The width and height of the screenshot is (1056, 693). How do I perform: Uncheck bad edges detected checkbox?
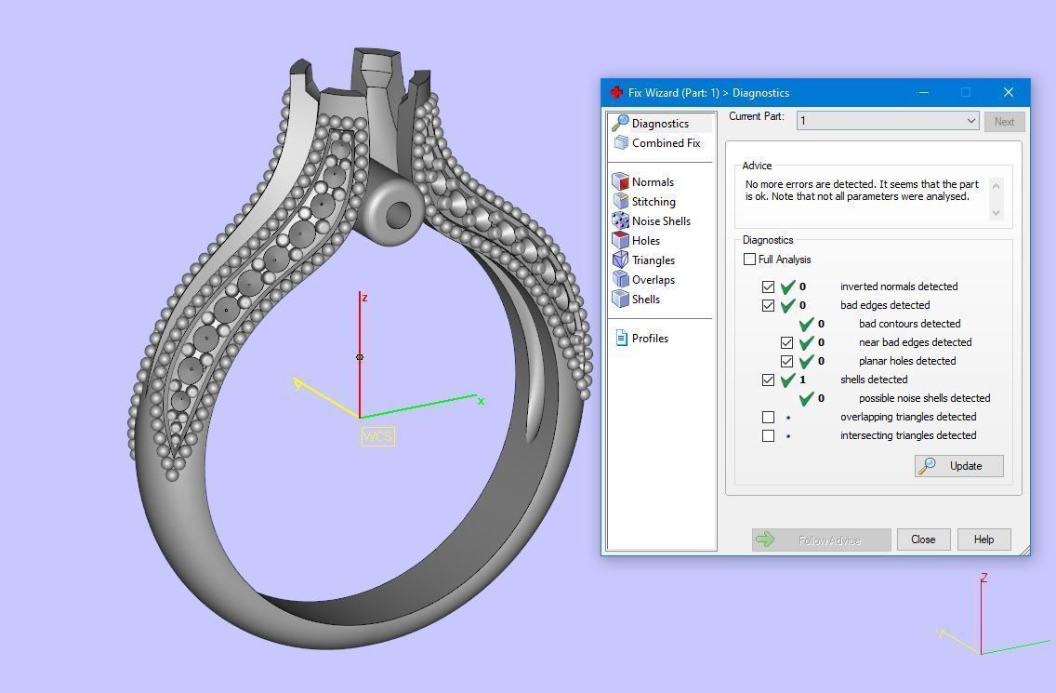[x=768, y=305]
